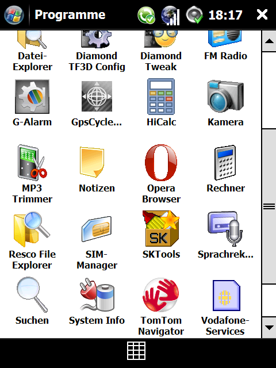Launch GpsCycle globe icon
The width and height of the screenshot is (276, 368).
tap(97, 96)
